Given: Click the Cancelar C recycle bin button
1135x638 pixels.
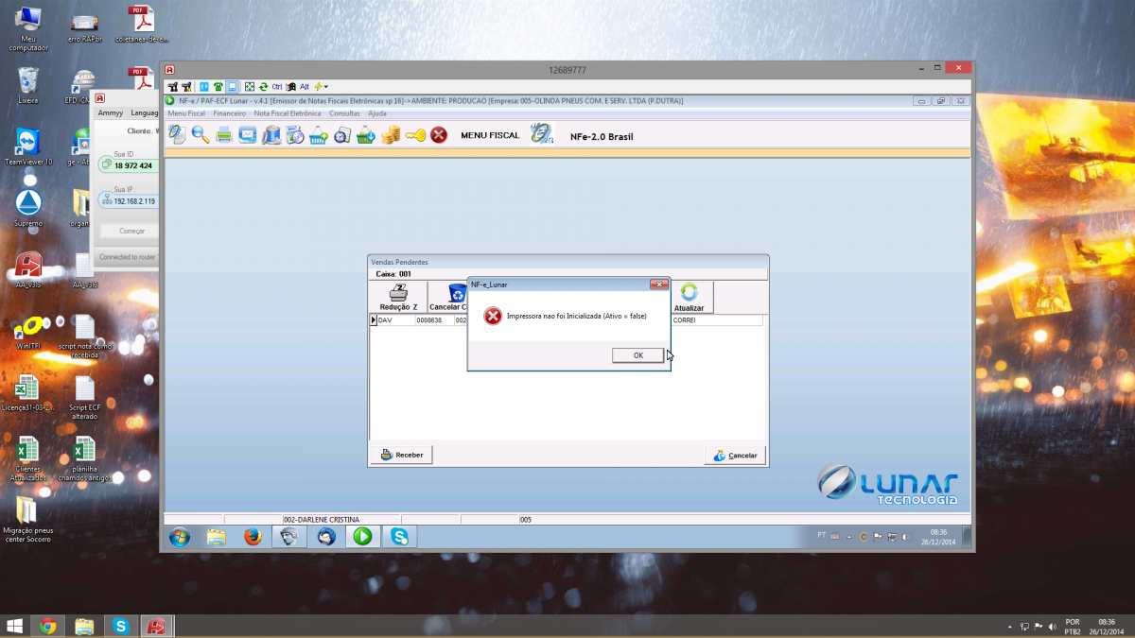Looking at the screenshot, I should (x=449, y=297).
